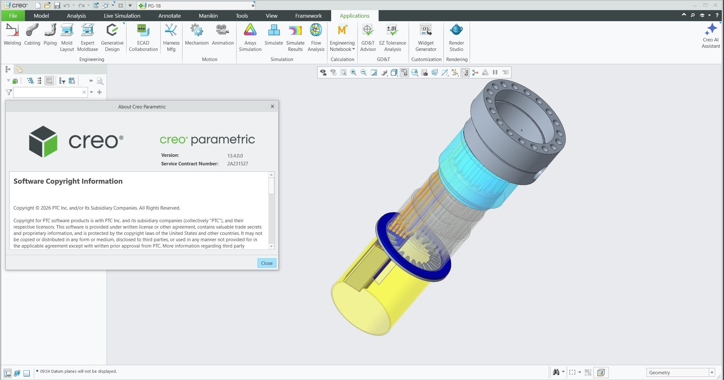The height and width of the screenshot is (380, 724).
Task: Clear the tree filter search box
Action: (84, 92)
